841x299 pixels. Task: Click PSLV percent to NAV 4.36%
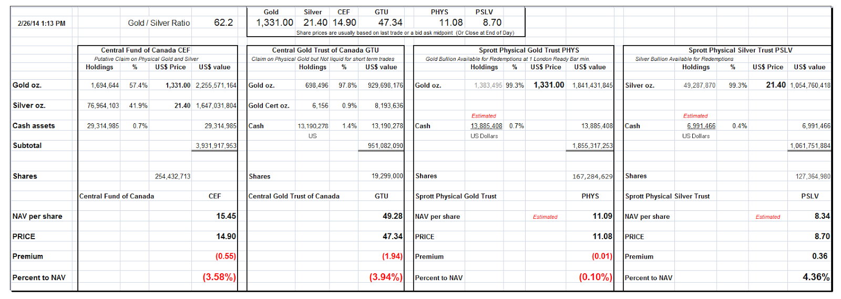coord(816,277)
